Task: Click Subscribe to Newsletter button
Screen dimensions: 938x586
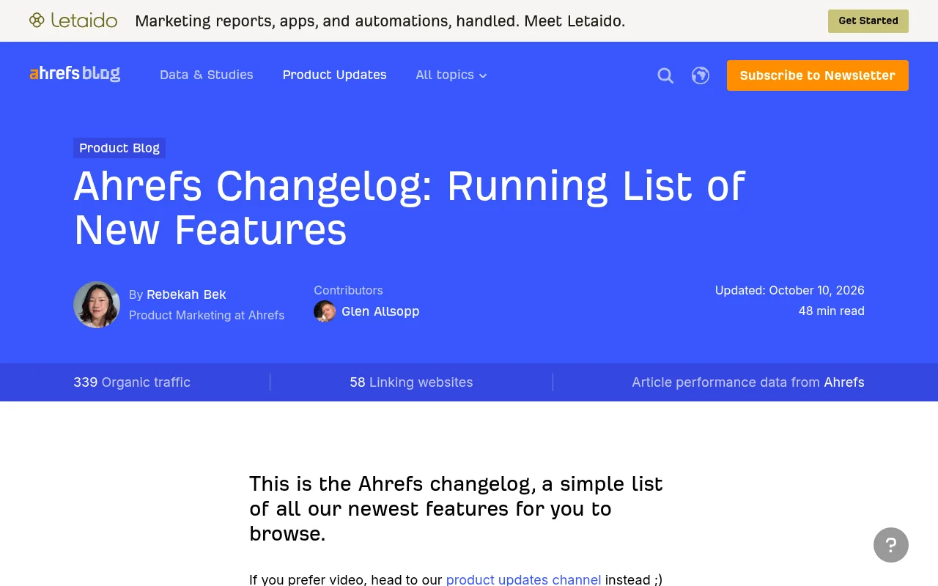Action: point(818,75)
